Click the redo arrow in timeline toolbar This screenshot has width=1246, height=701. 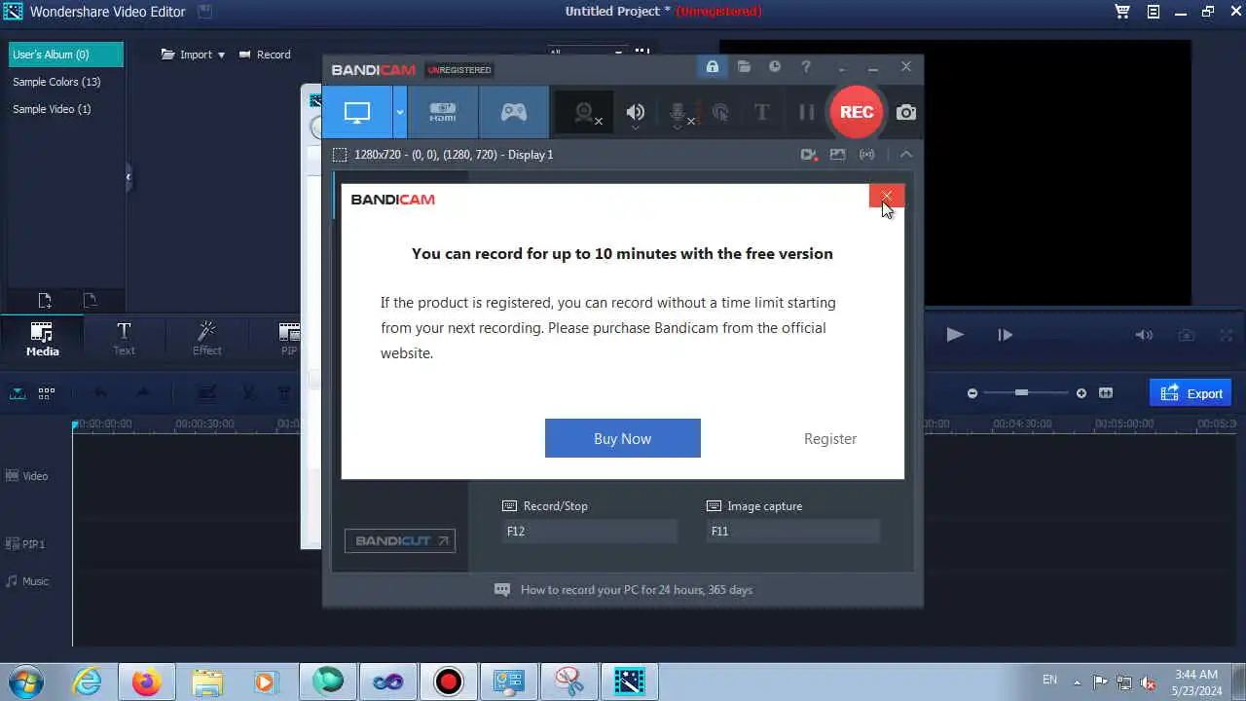point(143,393)
